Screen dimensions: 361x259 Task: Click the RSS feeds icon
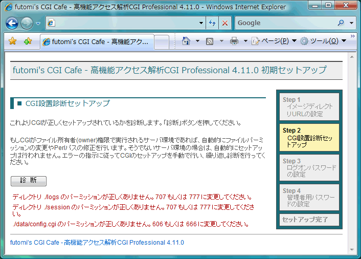pyautogui.click(x=210, y=41)
